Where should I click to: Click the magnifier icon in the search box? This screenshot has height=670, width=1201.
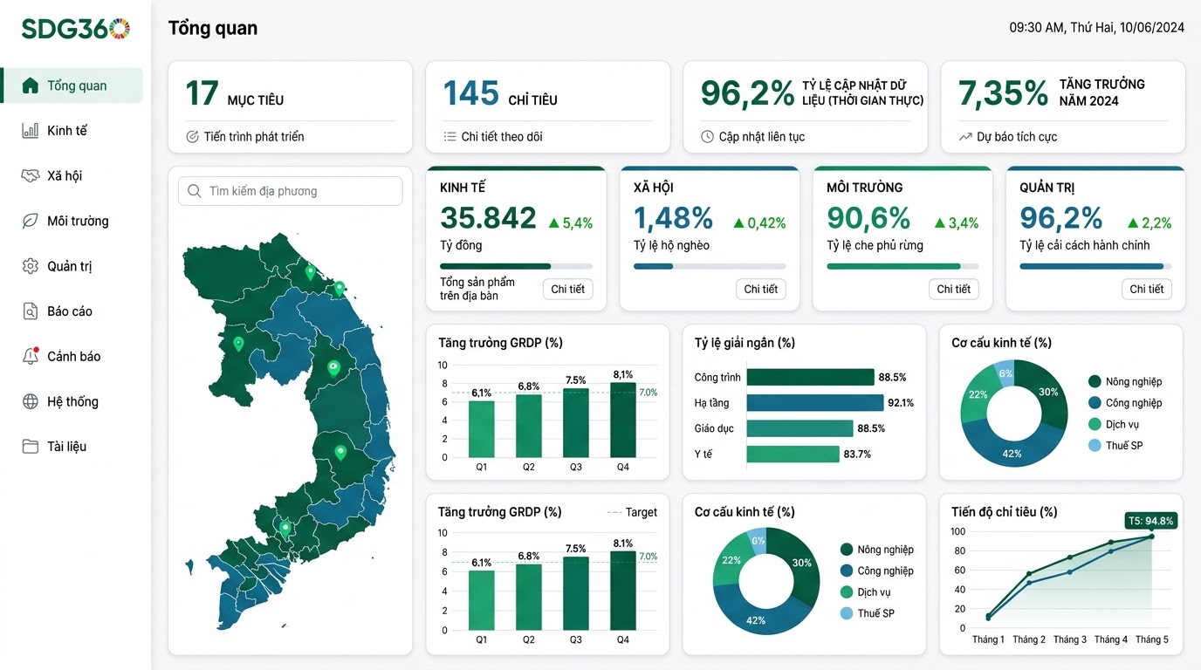(x=195, y=191)
